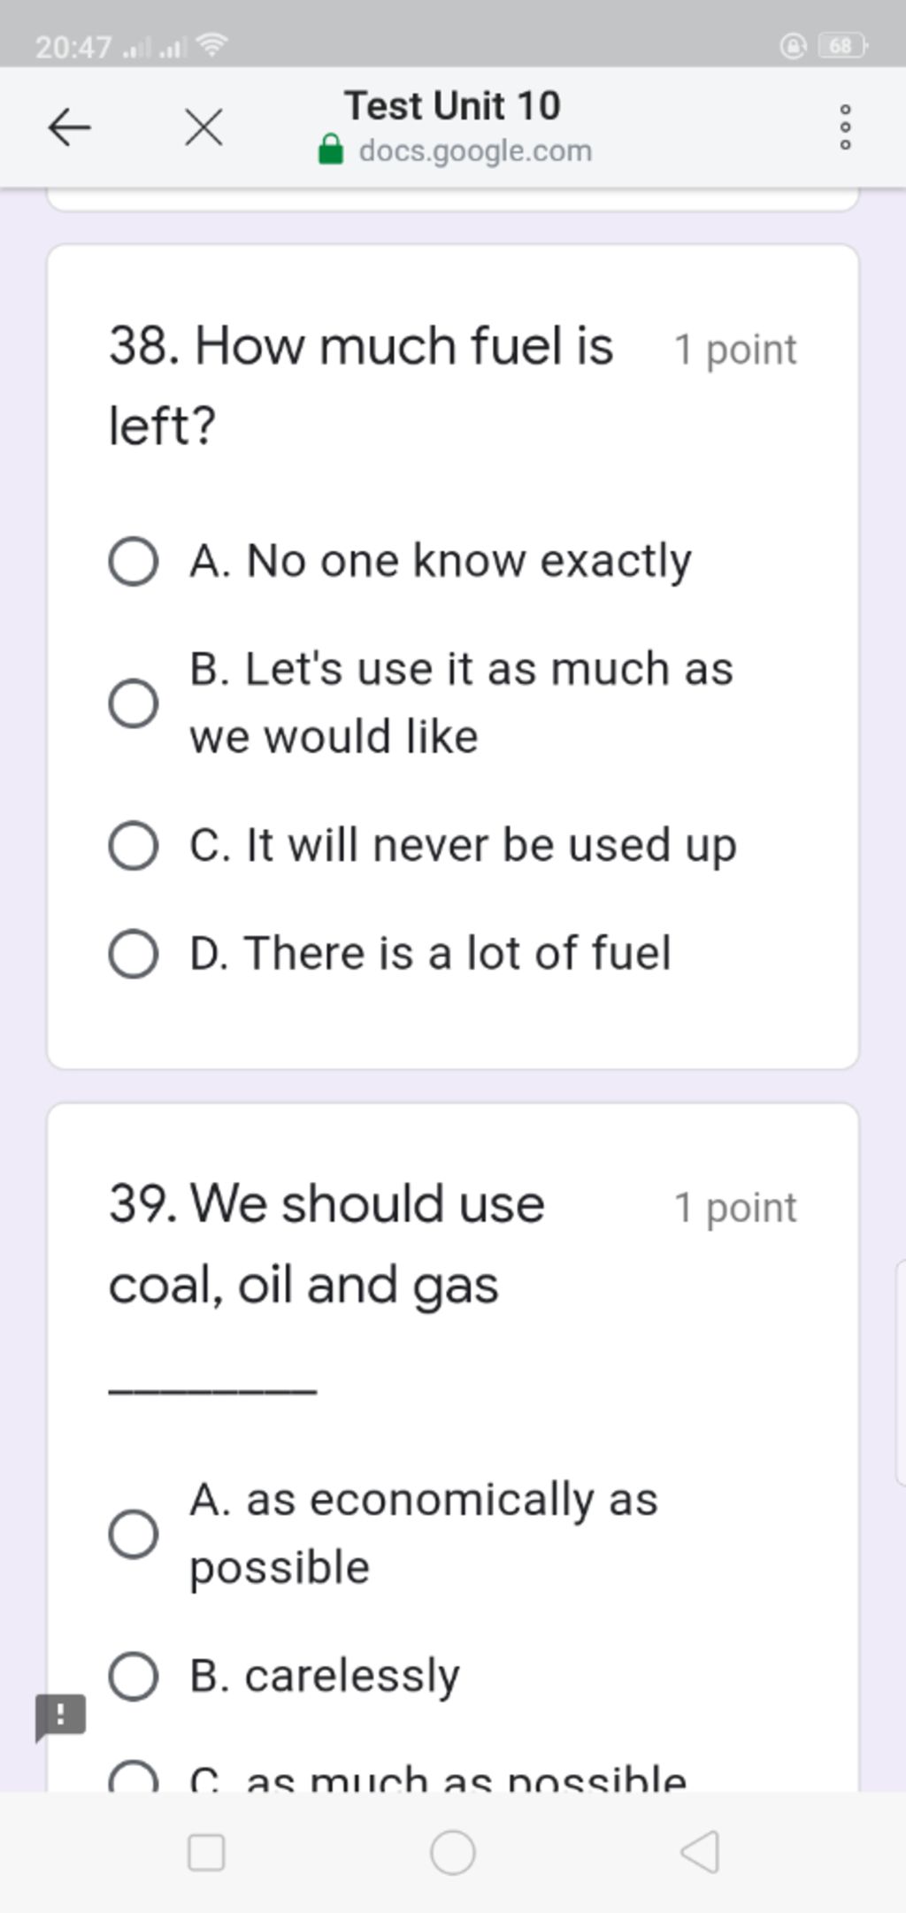Viewport: 906px width, 1913px height.
Task: Tap the docs.google.com URL text
Action: (x=475, y=151)
